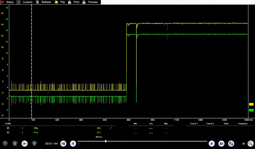255x149 pixels.
Task: Toggle the channel 1 slope trigger icon
Action: (x=110, y=128)
